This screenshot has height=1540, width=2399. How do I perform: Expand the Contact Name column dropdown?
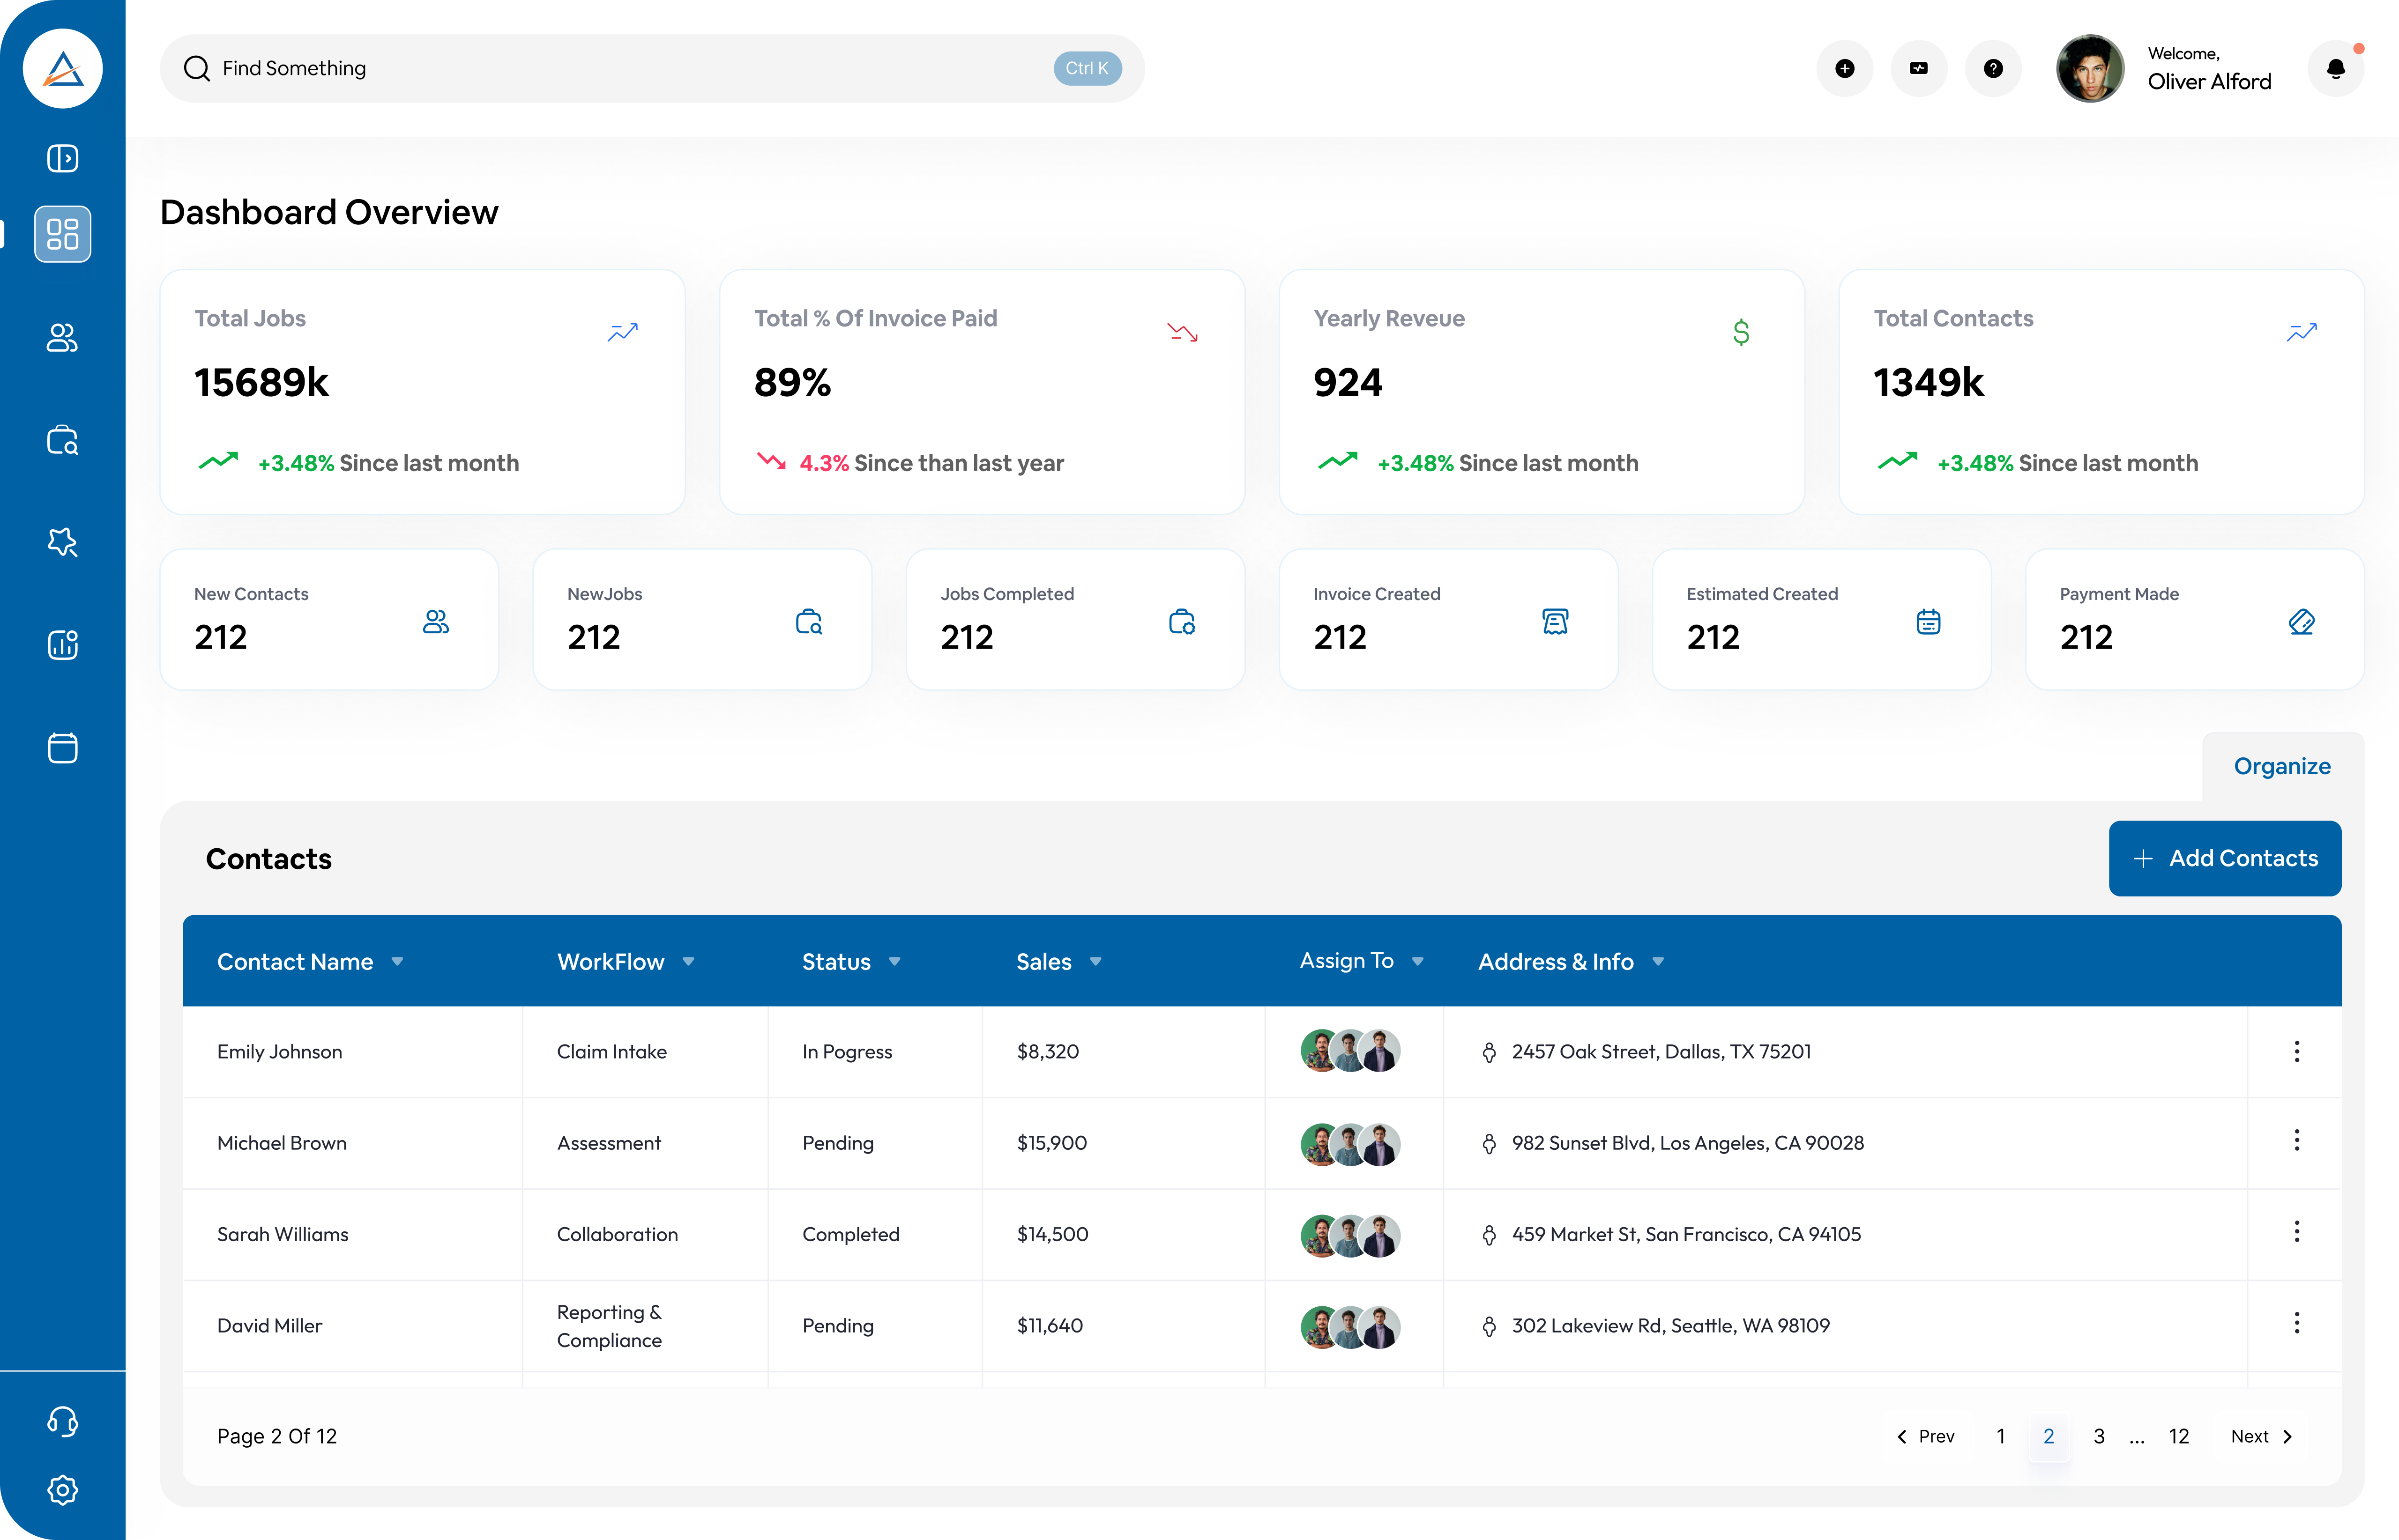[x=397, y=961]
